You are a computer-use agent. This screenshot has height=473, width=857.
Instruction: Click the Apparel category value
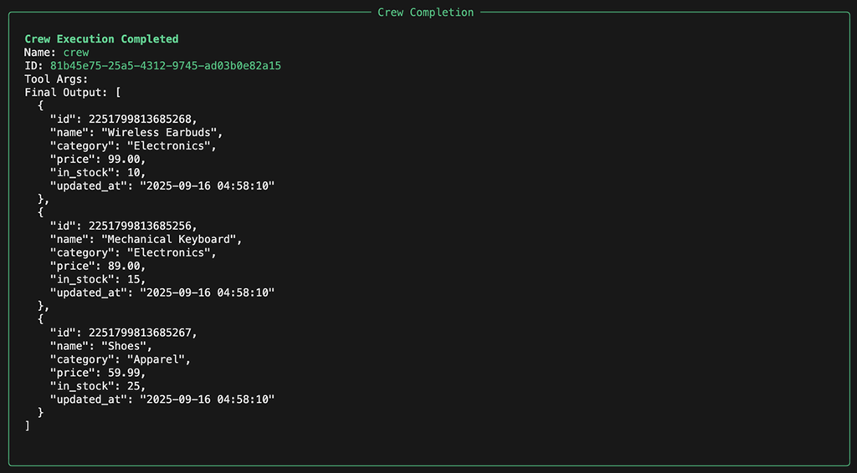pos(159,360)
